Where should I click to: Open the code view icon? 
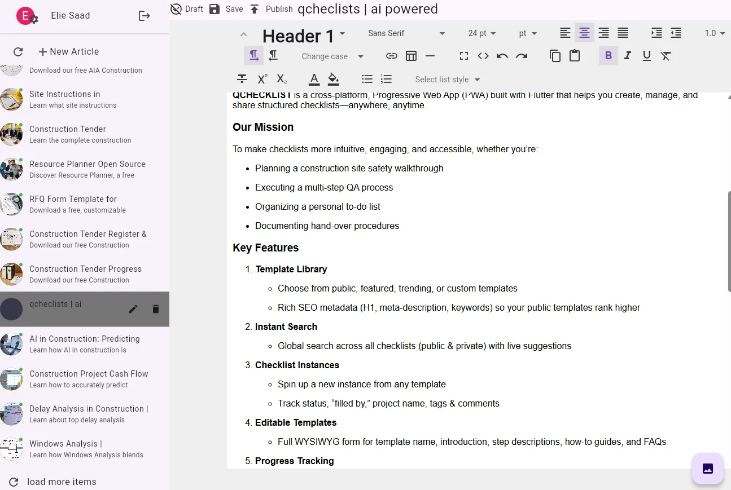483,56
